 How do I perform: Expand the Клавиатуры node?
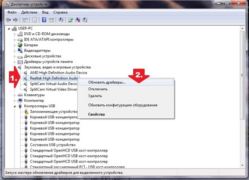(x=15, y=95)
